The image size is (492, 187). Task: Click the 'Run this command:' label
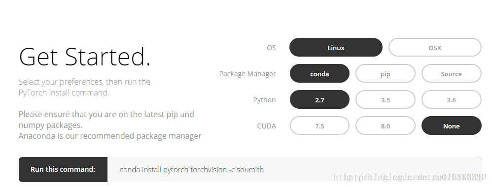pyautogui.click(x=63, y=169)
